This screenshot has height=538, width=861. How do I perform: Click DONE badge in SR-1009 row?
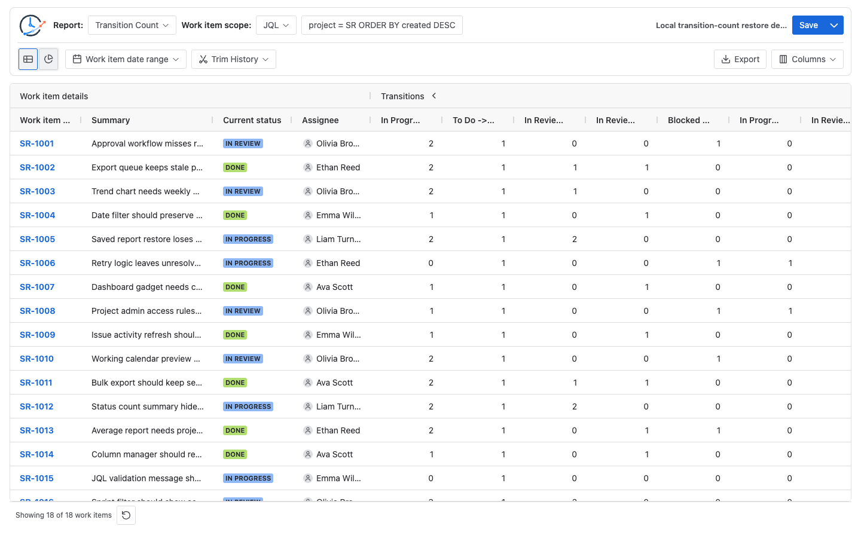pos(235,335)
